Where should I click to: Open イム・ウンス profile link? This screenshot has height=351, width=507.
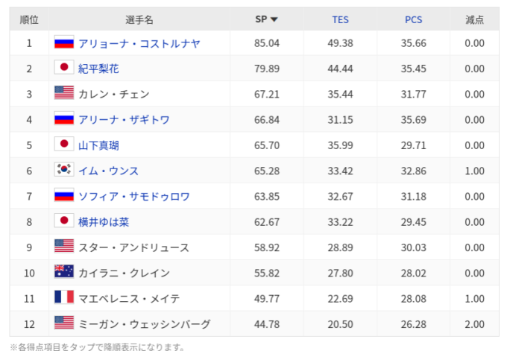[108, 171]
